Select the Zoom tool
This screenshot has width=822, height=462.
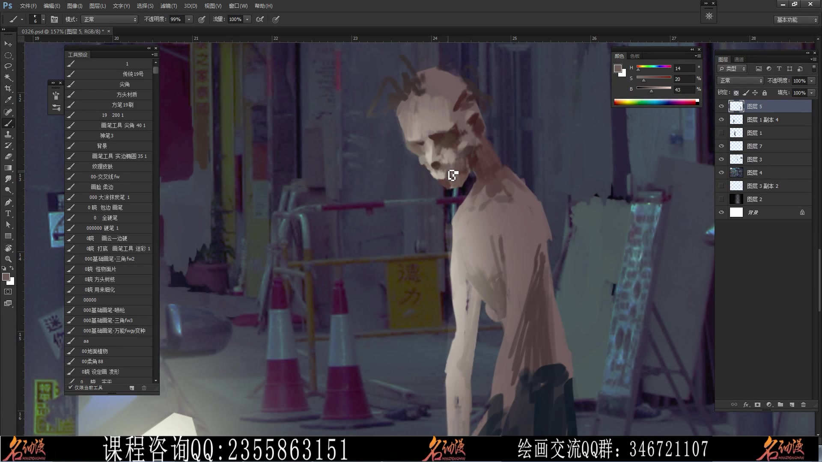click(8, 259)
